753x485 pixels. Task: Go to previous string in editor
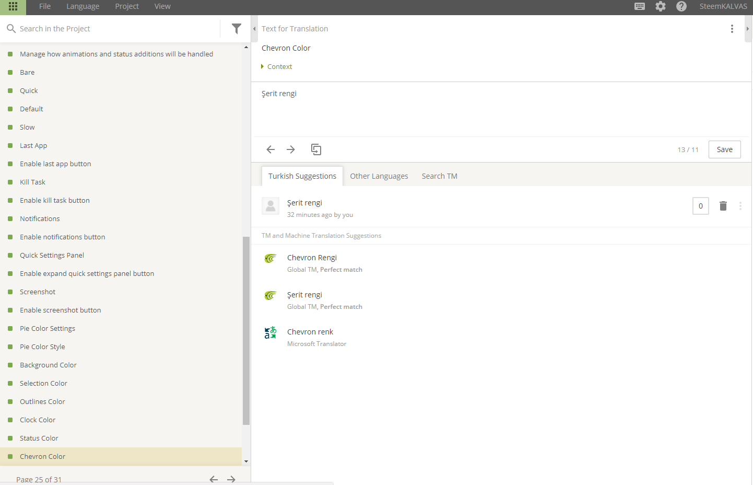270,149
